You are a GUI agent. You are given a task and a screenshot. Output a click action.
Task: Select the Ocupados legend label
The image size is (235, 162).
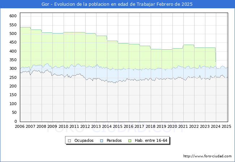(84, 140)
